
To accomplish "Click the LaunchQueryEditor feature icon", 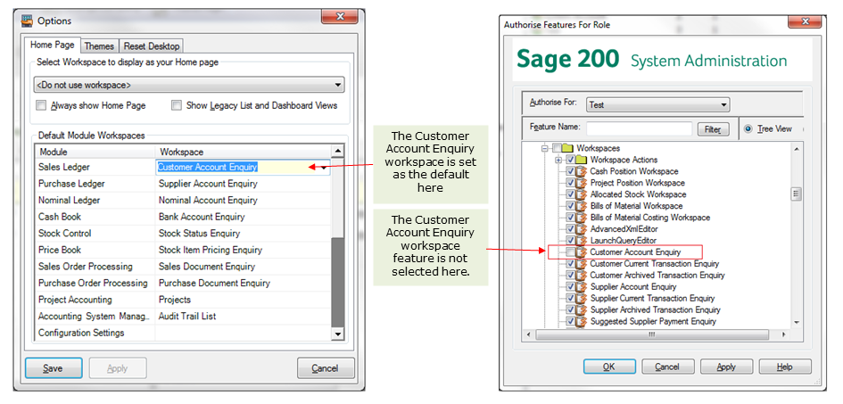I will 582,241.
